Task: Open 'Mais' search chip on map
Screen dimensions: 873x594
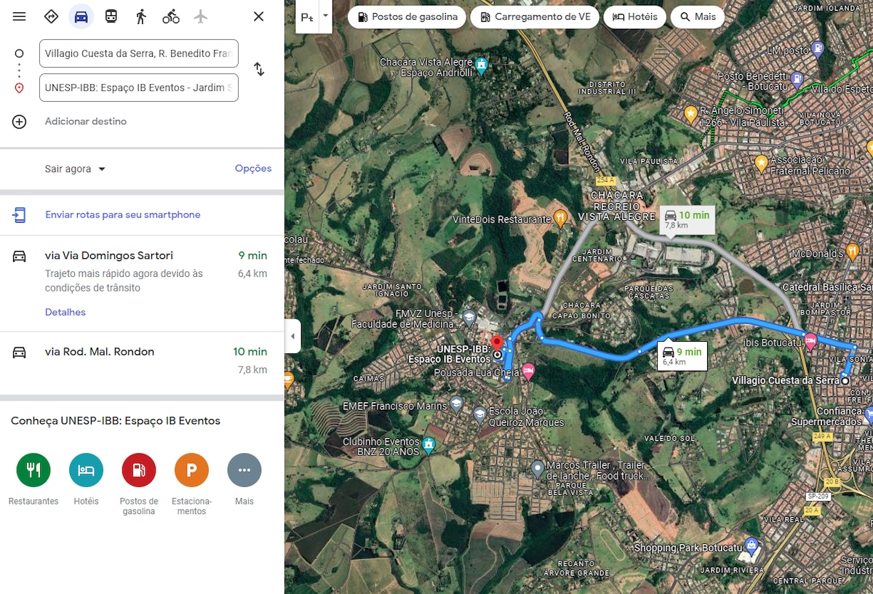Action: click(698, 17)
